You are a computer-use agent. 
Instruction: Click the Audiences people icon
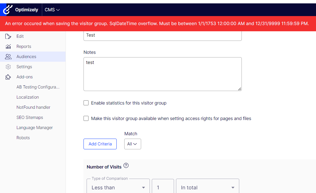(x=8, y=57)
